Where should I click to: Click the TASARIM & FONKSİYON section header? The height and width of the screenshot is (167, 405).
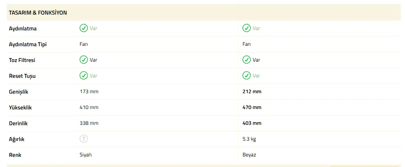[x=38, y=13]
